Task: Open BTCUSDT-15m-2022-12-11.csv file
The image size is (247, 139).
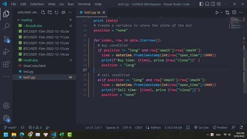Action: click(44, 37)
